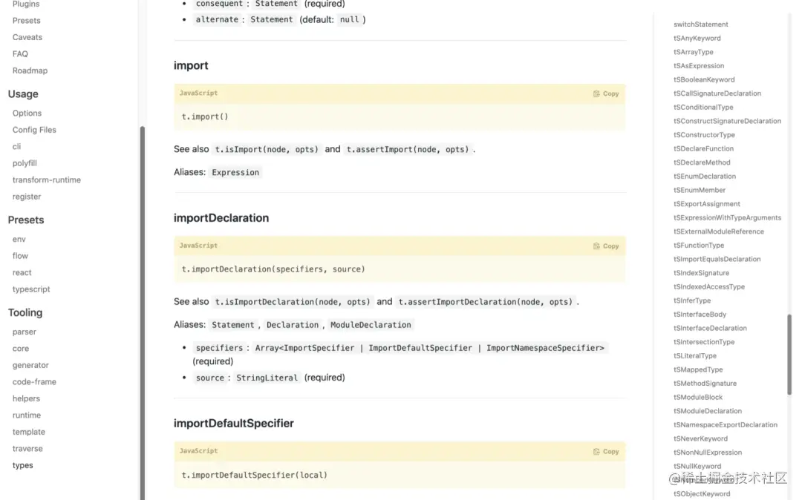Select the typescript preset link
Viewport: 802px width, 500px height.
tap(31, 289)
